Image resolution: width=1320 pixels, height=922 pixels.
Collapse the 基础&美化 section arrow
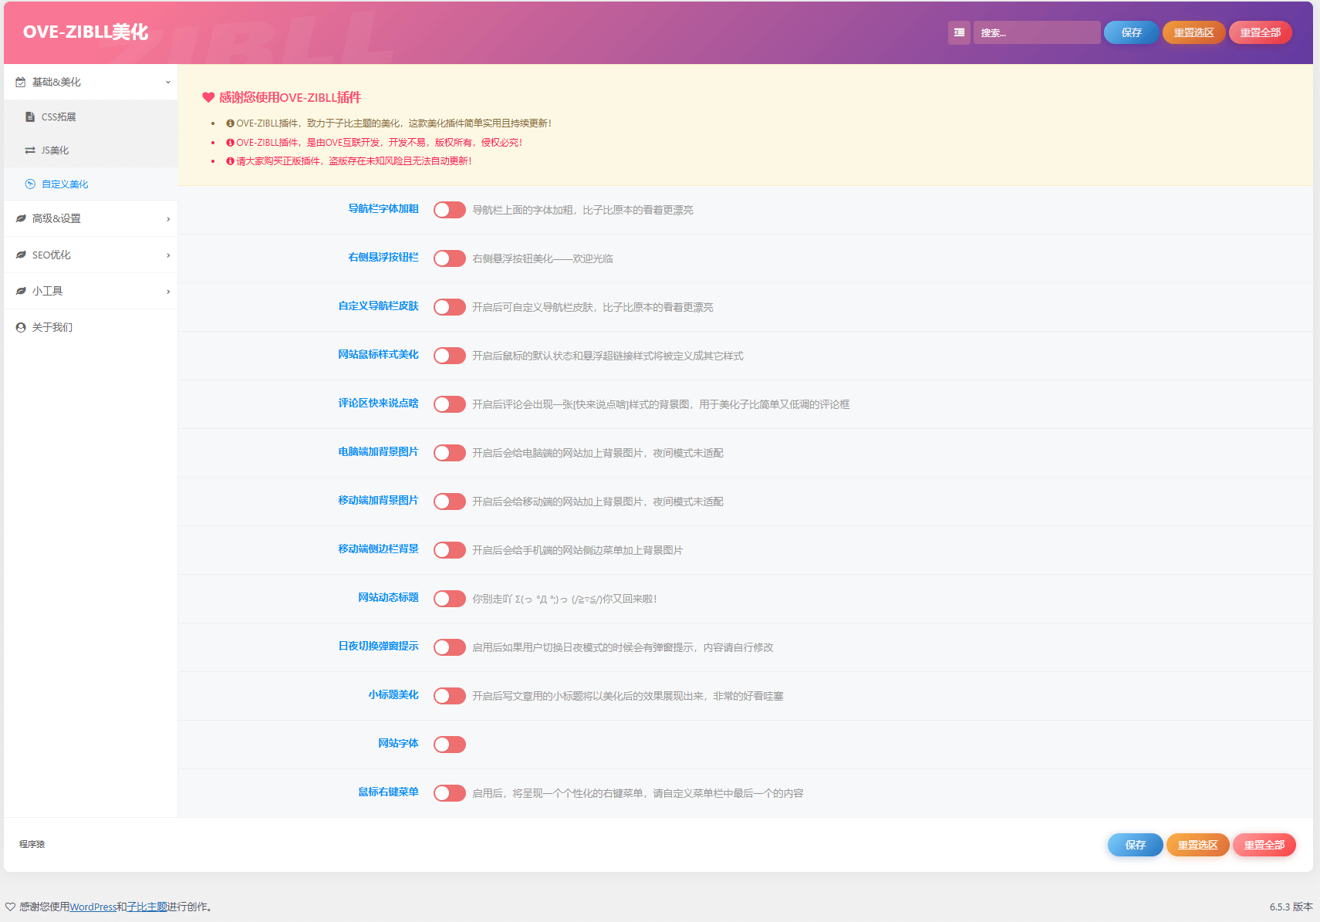coord(167,82)
